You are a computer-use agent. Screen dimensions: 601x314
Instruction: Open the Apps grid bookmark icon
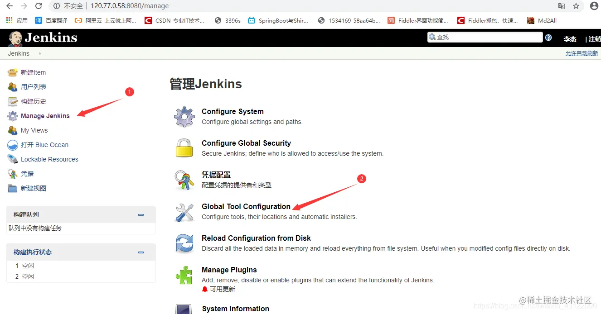click(x=9, y=20)
